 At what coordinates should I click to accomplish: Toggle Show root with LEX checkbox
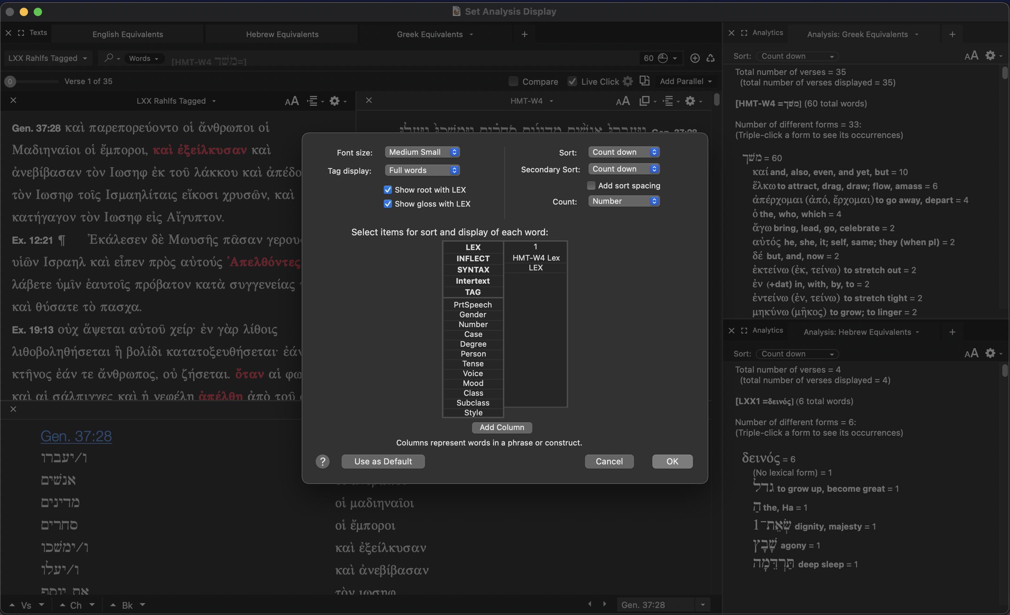tap(388, 189)
